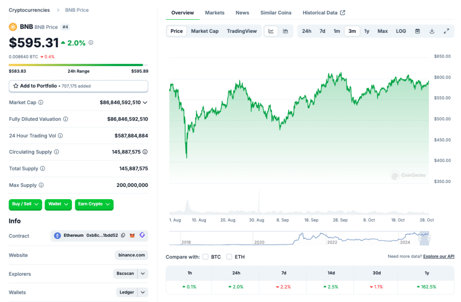Screen dimensions: 461x302
Task: Open the Bscscan explorer link
Action: pyautogui.click(x=125, y=274)
